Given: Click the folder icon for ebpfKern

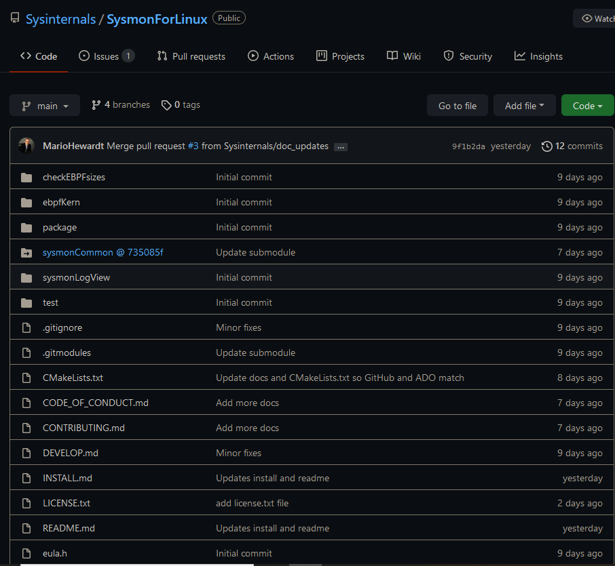Looking at the screenshot, I should (x=26, y=203).
